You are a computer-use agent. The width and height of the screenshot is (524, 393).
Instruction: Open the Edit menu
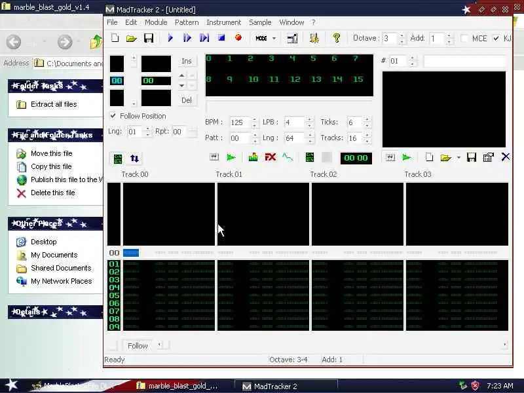click(x=131, y=22)
